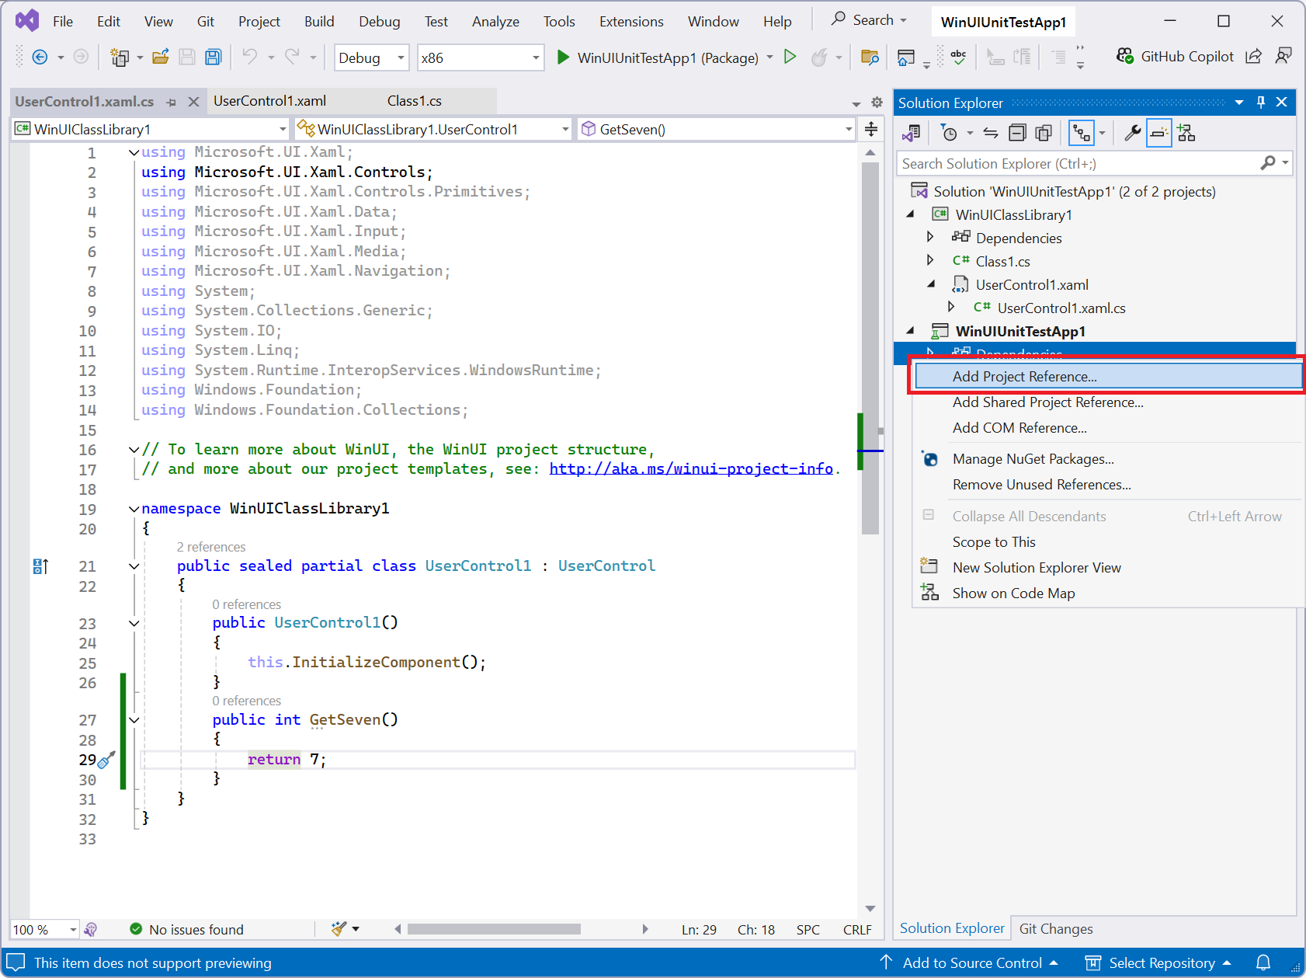Toggle Show All Files in Solution Explorer
The width and height of the screenshot is (1306, 978).
[x=1044, y=132]
